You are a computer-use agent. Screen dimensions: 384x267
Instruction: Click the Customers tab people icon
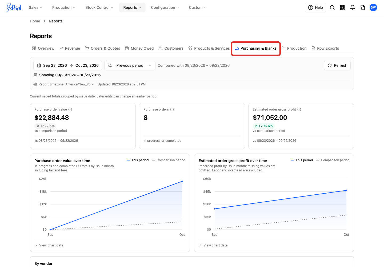coord(161,48)
